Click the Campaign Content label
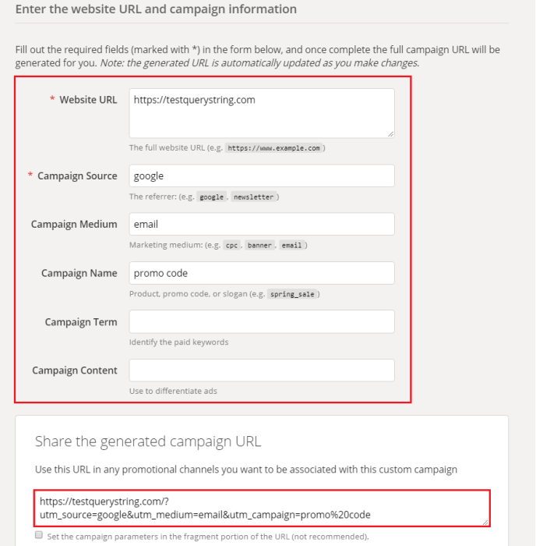This screenshot has height=546, width=536. pyautogui.click(x=75, y=370)
